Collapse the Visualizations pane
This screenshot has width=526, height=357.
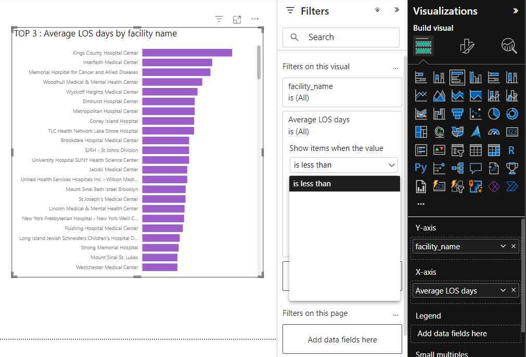coord(515,11)
